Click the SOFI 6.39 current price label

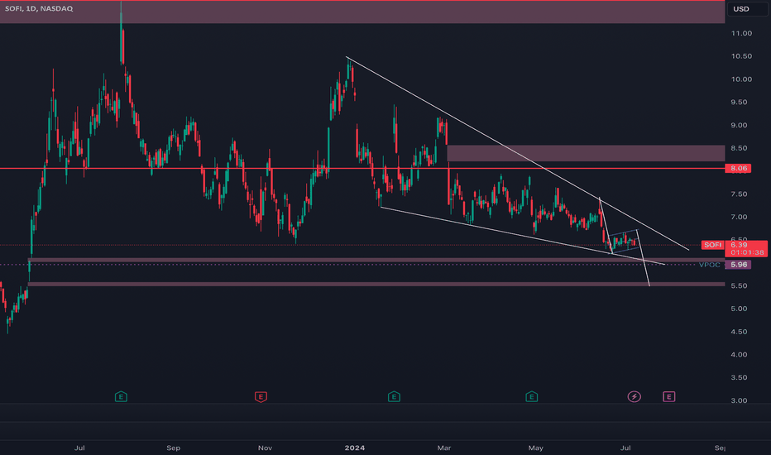[x=734, y=245]
